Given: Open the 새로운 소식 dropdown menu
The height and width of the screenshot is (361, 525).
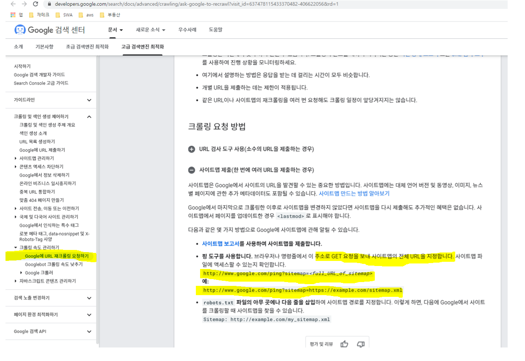Looking at the screenshot, I should 151,30.
